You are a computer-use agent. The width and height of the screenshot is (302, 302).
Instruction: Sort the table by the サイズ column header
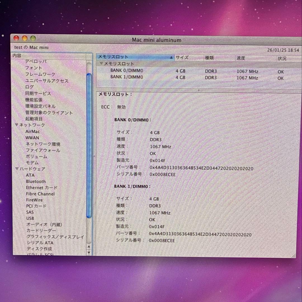click(x=182, y=58)
